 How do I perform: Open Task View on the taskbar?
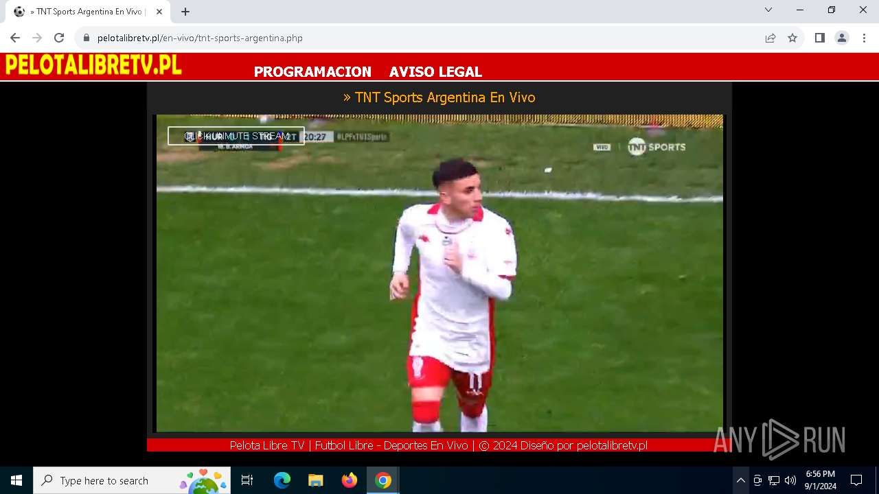tap(247, 480)
